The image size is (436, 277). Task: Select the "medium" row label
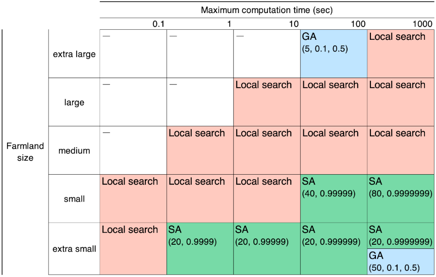(x=74, y=151)
